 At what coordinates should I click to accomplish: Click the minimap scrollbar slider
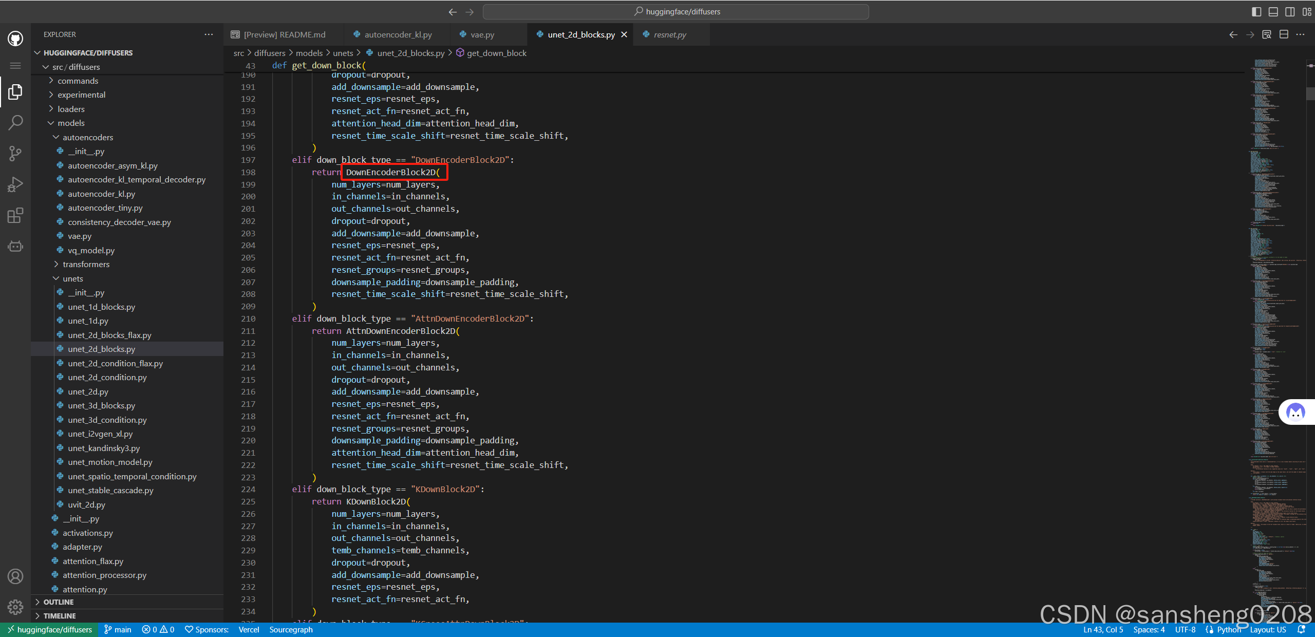[x=1310, y=93]
